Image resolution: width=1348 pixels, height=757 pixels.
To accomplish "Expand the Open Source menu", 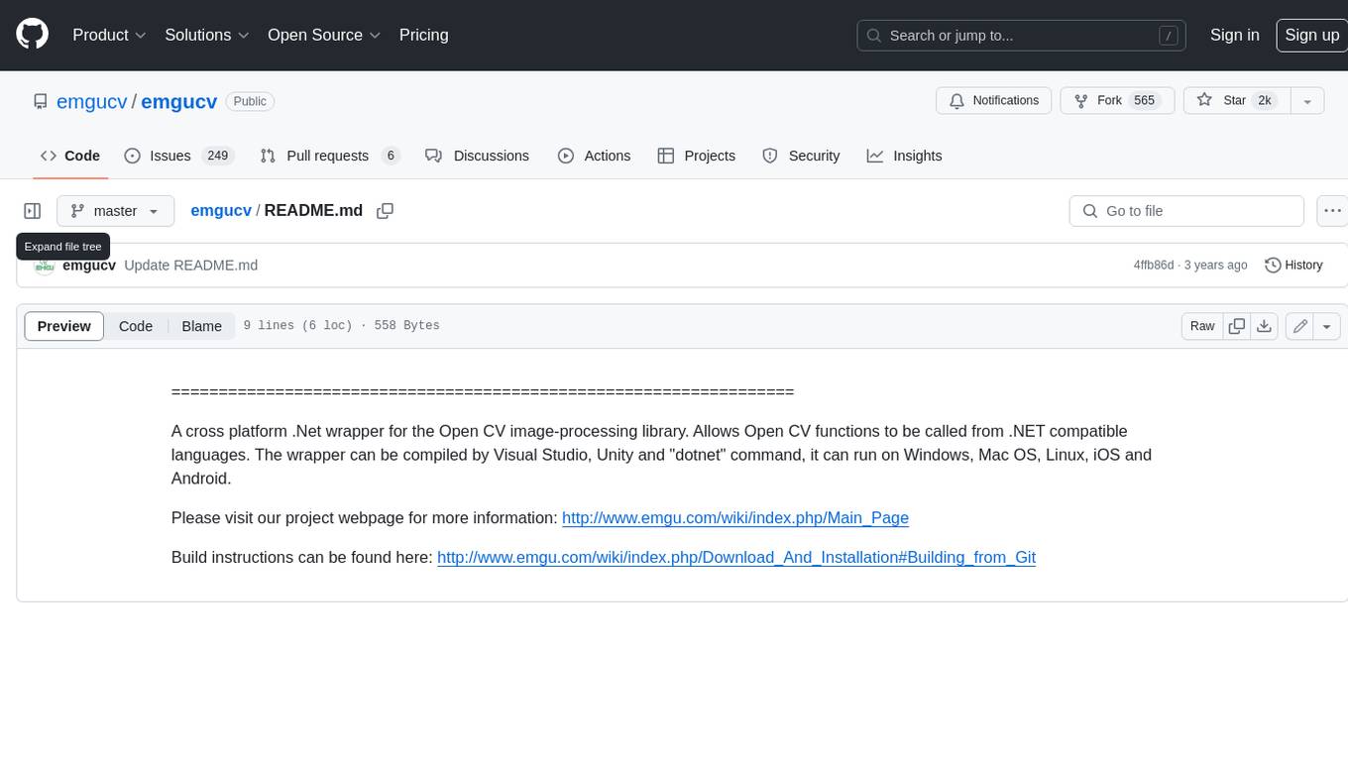I will [324, 35].
